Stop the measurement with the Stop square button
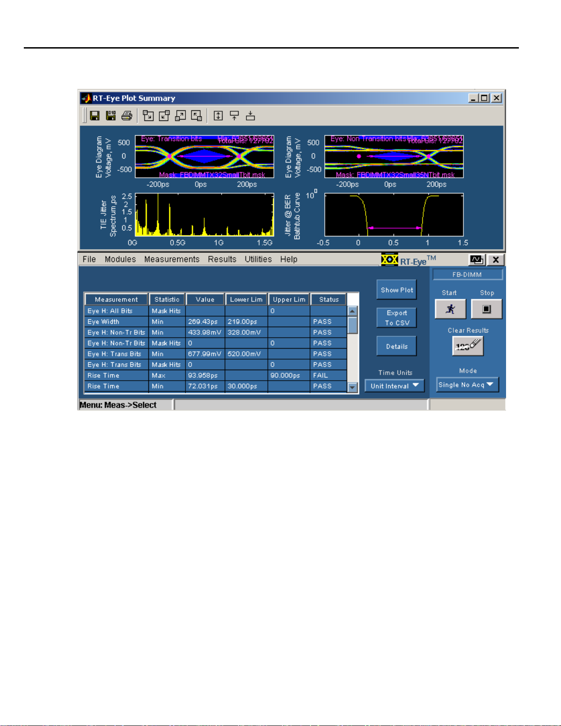 486,309
